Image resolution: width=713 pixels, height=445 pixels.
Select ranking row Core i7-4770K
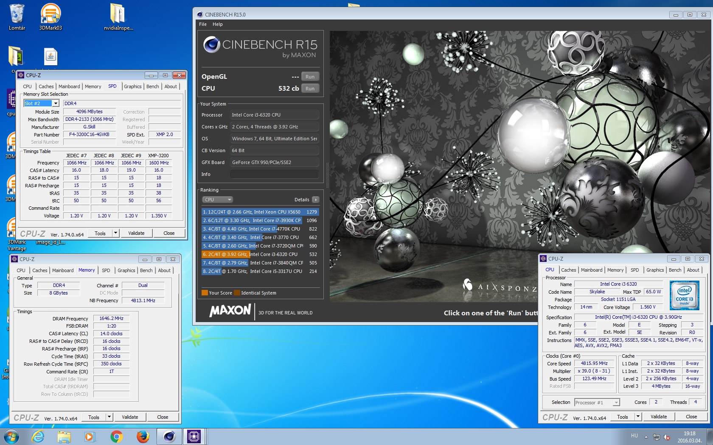260,229
